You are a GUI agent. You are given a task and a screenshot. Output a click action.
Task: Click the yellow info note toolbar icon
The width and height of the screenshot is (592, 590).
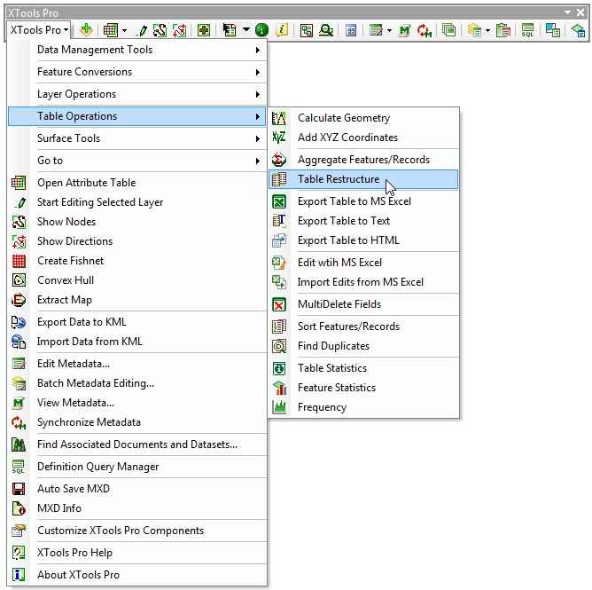coord(282,30)
